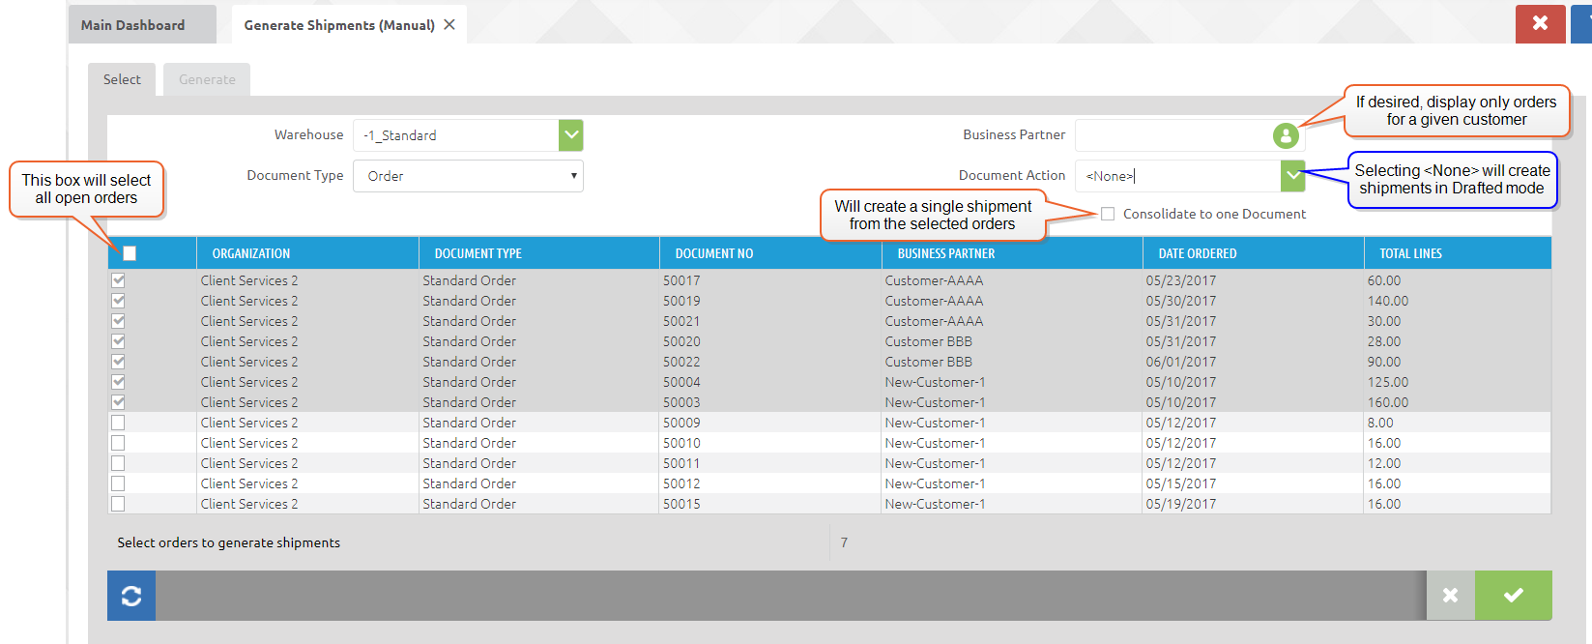Open the Generate sub-tab
1592x644 pixels.
(x=207, y=79)
